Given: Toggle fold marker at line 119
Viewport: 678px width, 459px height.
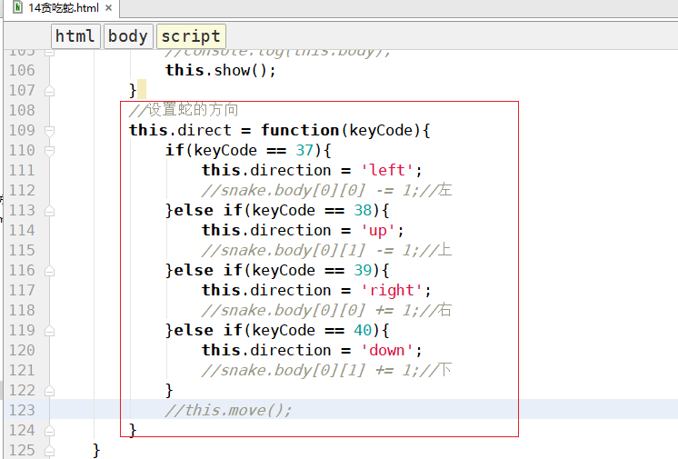Looking at the screenshot, I should [x=49, y=330].
